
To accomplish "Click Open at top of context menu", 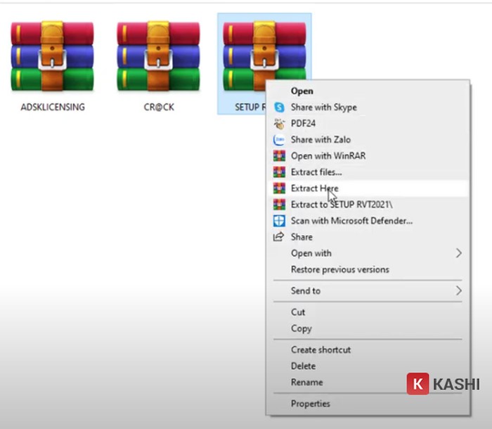I will (302, 91).
